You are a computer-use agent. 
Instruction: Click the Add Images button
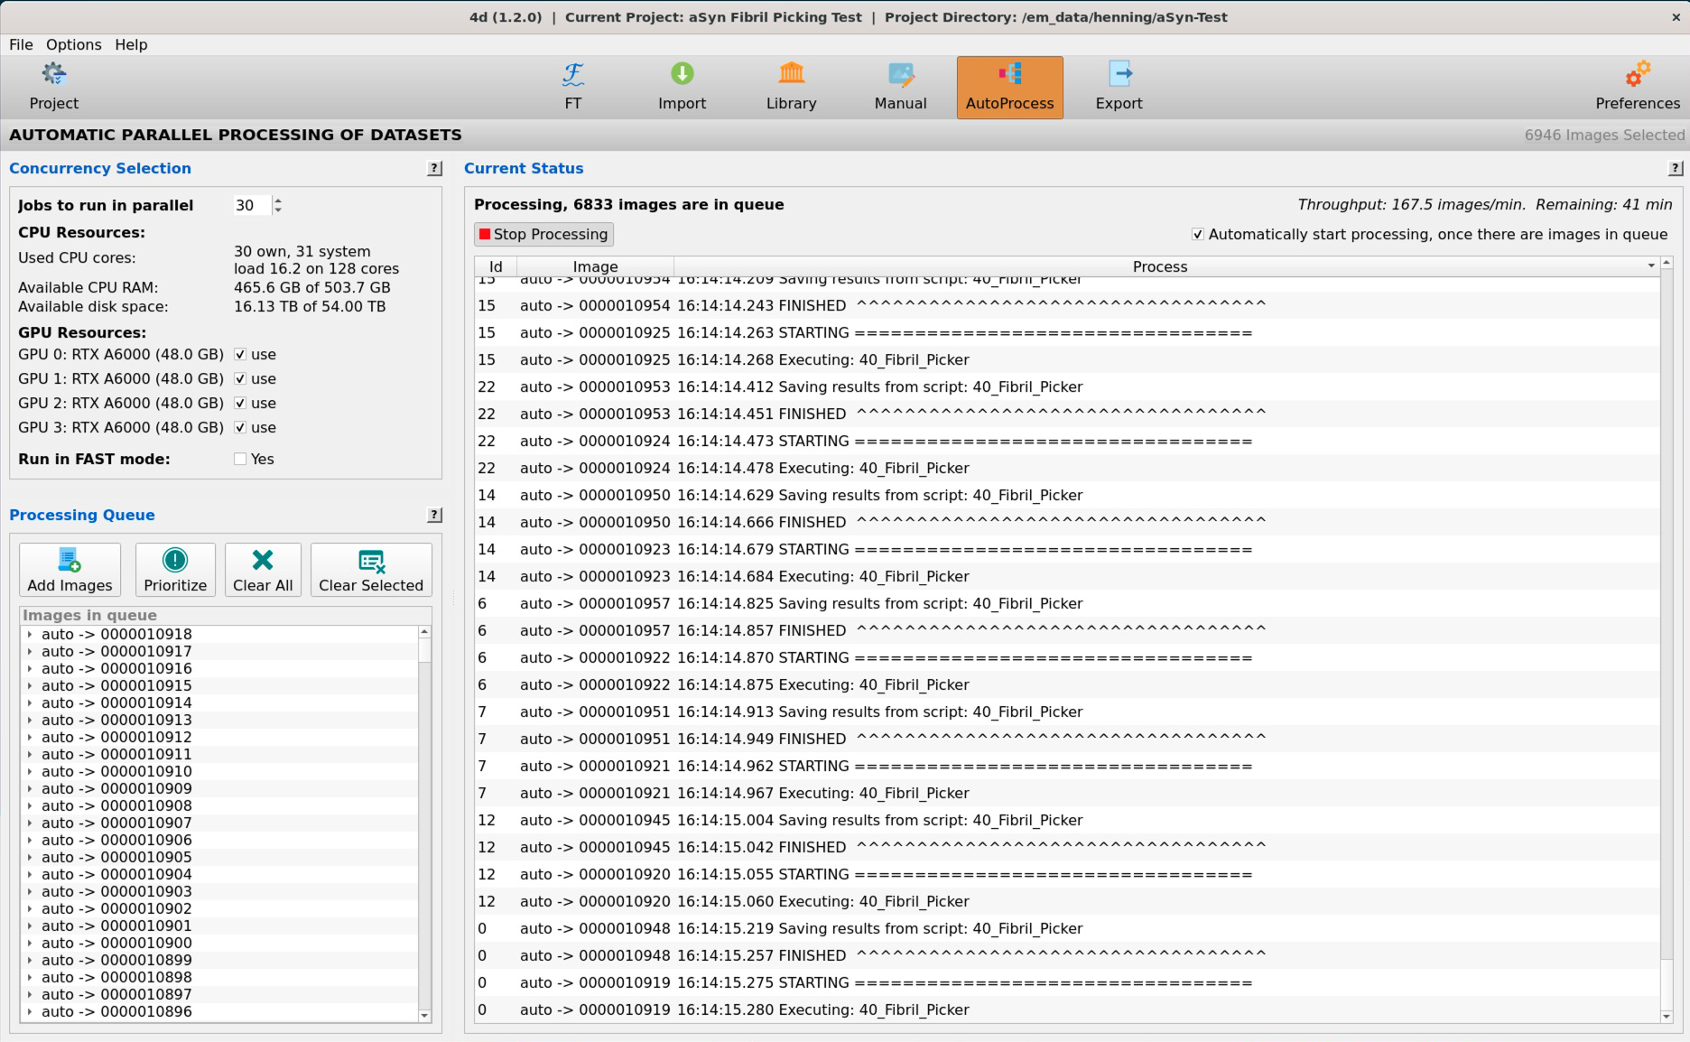(x=70, y=570)
